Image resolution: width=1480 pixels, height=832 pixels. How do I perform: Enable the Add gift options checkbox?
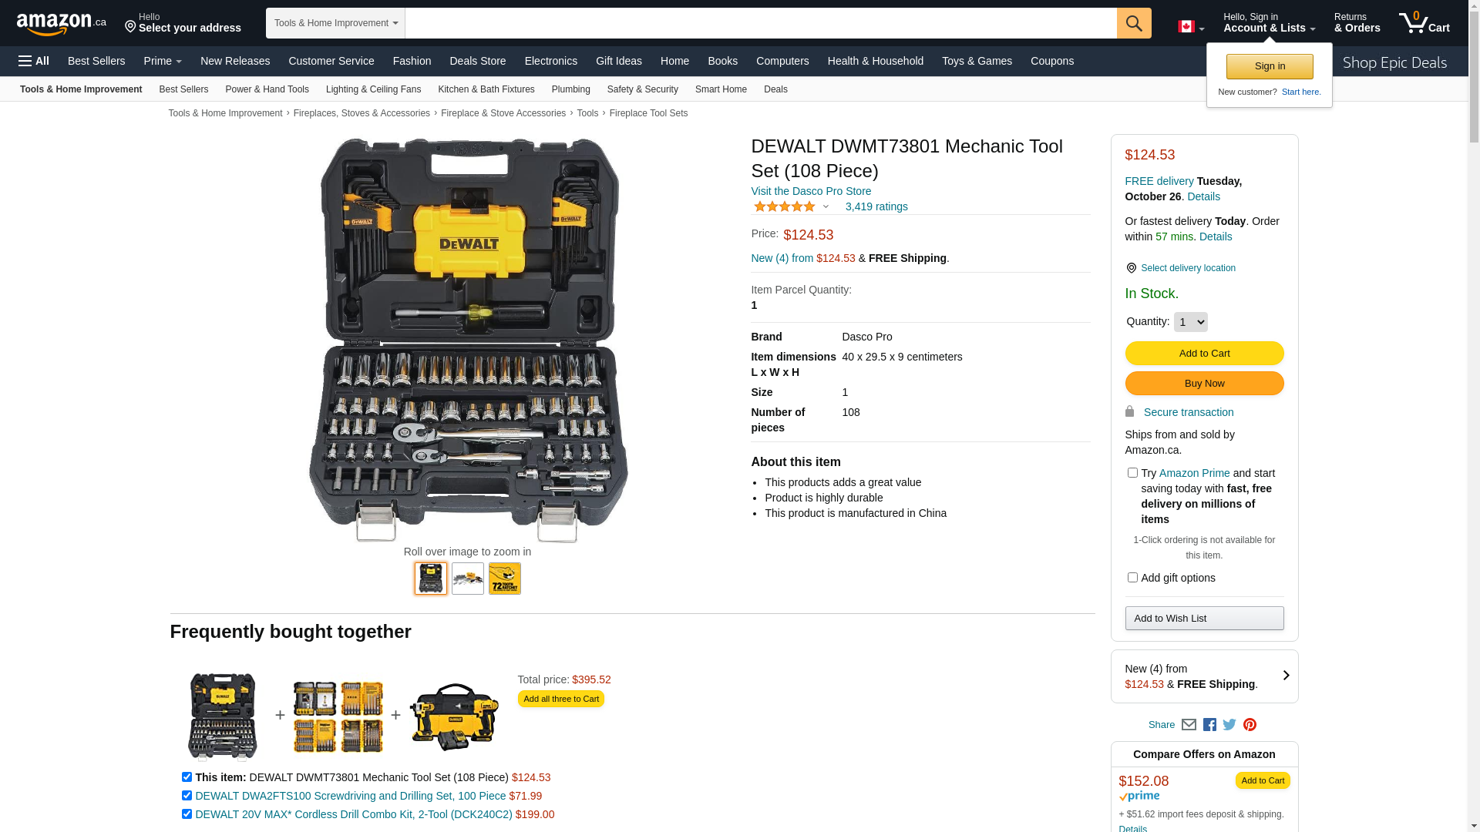point(1132,578)
